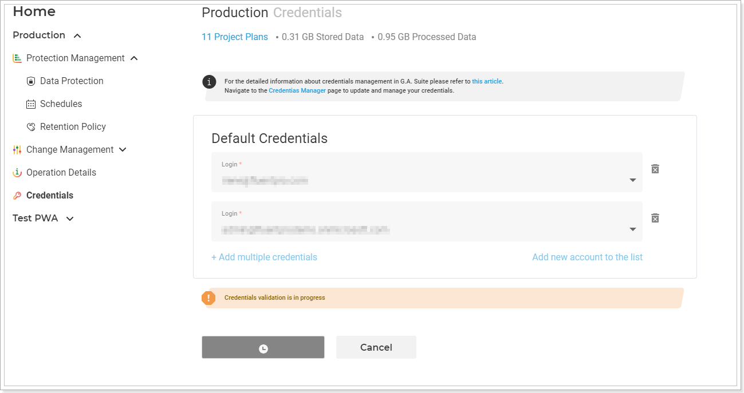Click the orange validation warning icon
Viewport: 744px width, 393px height.
(208, 298)
